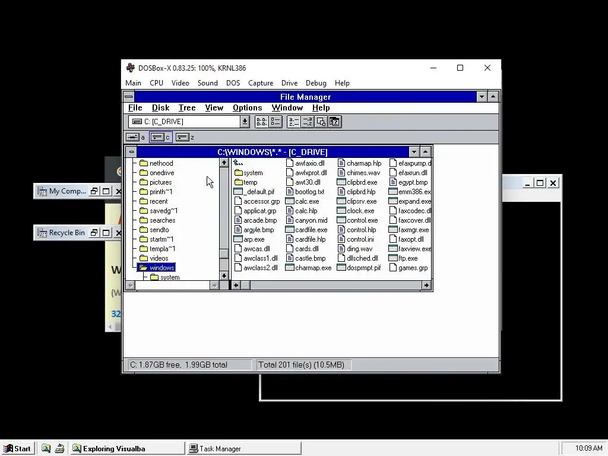This screenshot has height=456, width=608.
Task: Open the temp folder in file list
Action: (246, 182)
